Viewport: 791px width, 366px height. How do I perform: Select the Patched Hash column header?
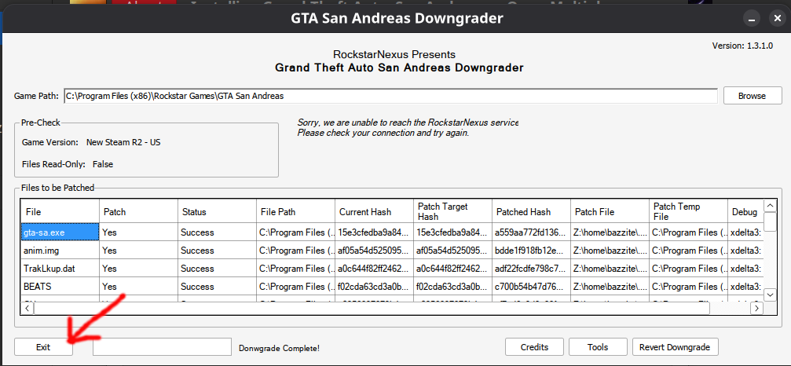tap(532, 212)
